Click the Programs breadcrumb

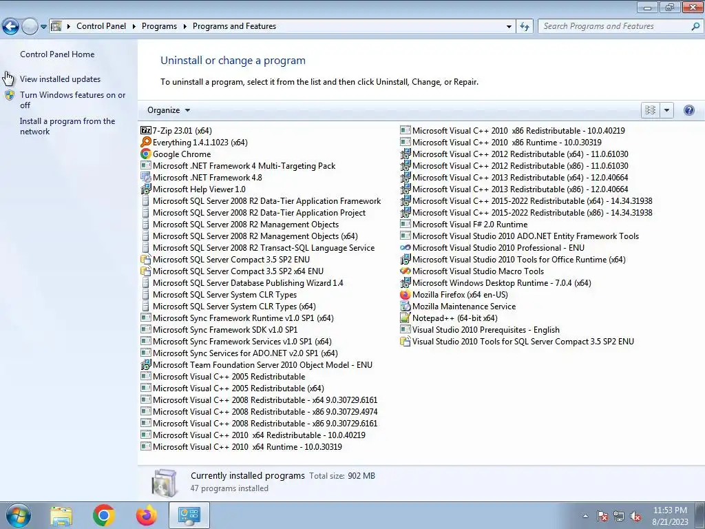point(159,26)
